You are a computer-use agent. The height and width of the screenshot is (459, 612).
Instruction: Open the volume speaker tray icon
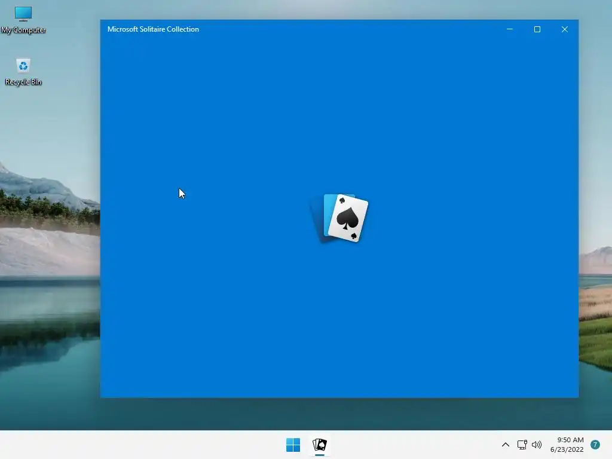(x=537, y=445)
